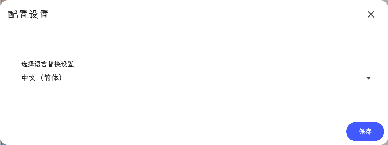
Task: Click the blank space above 选择语言替换设置
Action: click(x=194, y=44)
